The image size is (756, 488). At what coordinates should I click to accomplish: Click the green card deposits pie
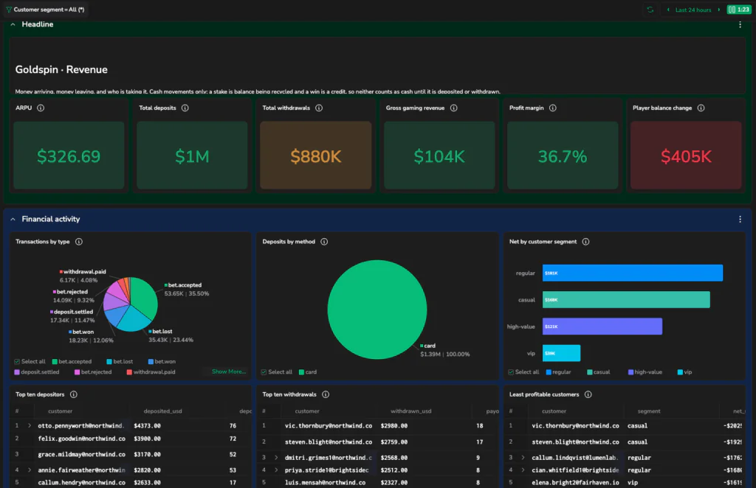(x=377, y=310)
